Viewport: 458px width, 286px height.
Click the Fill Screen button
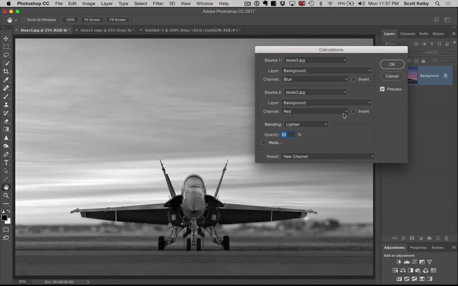pos(118,20)
